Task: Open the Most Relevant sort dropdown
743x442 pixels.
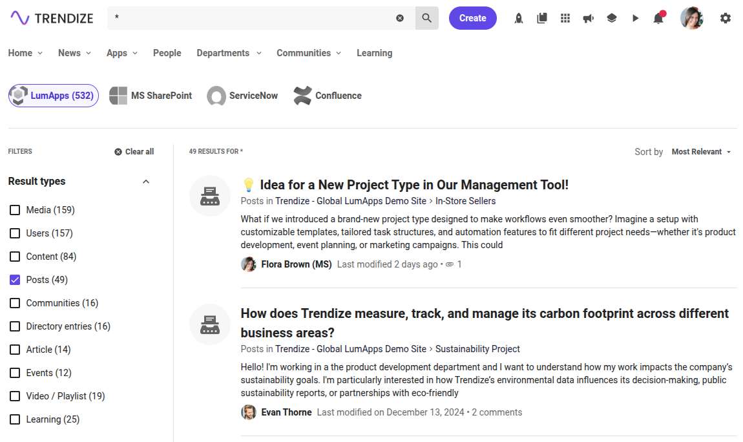Action: (x=701, y=152)
